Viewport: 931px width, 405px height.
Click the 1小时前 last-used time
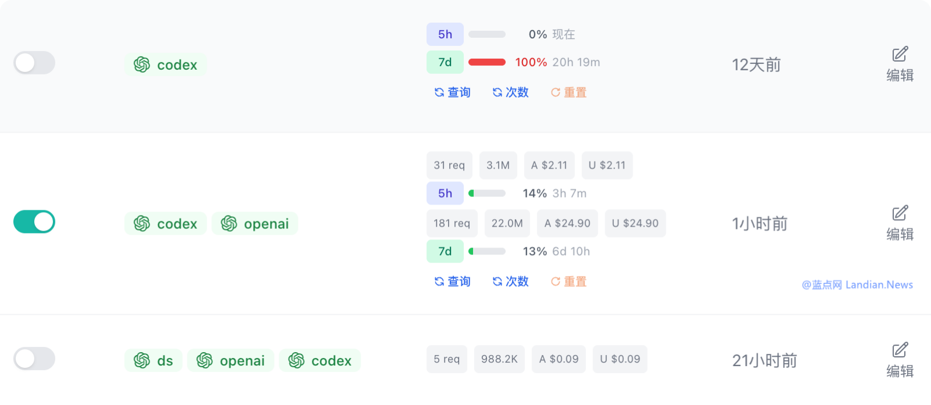759,224
